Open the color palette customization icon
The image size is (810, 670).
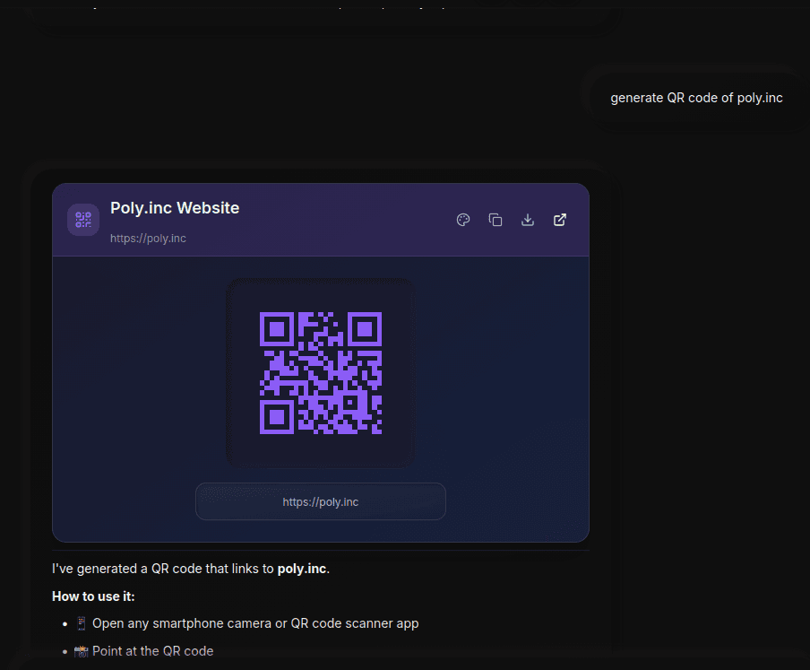tap(463, 220)
